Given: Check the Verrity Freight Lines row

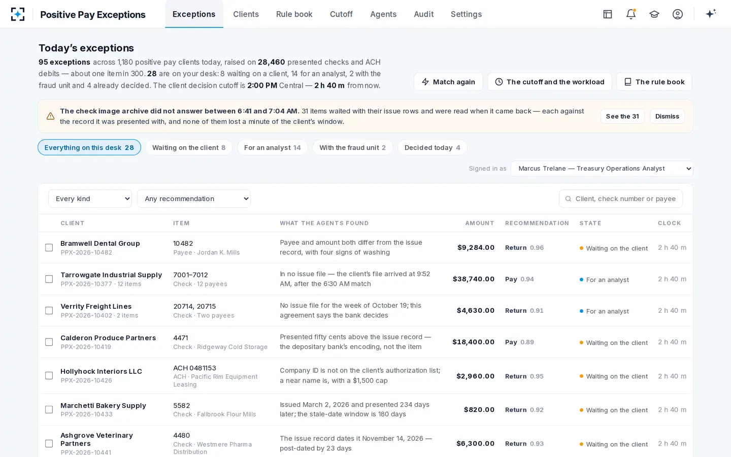Looking at the screenshot, I should pyautogui.click(x=49, y=311).
